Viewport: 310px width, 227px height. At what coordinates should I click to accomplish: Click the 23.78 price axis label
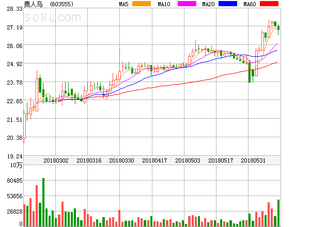(x=14, y=83)
